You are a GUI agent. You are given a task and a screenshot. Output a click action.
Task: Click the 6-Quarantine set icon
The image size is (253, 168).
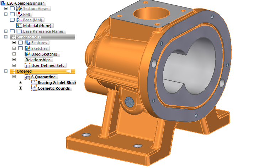[x=27, y=77]
